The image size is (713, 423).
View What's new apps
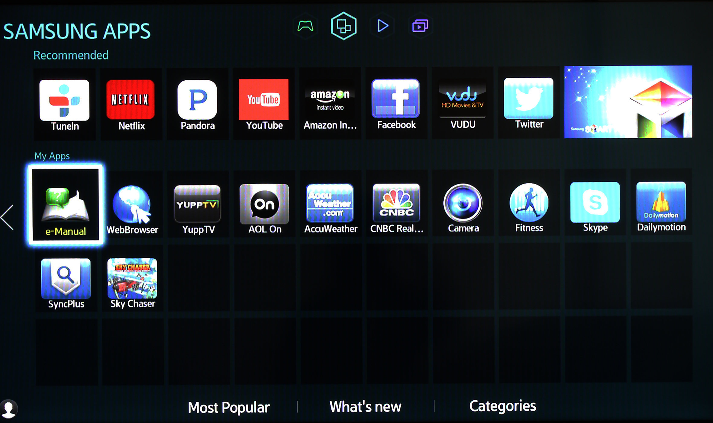coord(365,407)
